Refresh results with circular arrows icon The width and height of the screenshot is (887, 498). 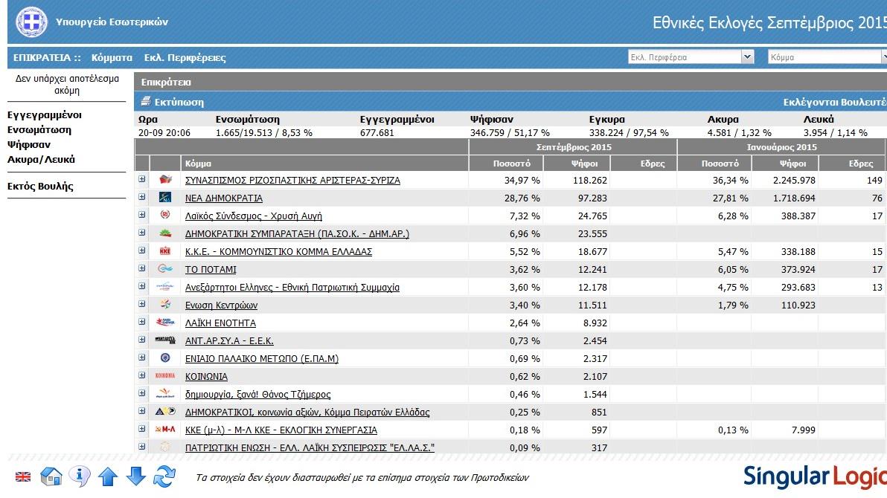[164, 476]
